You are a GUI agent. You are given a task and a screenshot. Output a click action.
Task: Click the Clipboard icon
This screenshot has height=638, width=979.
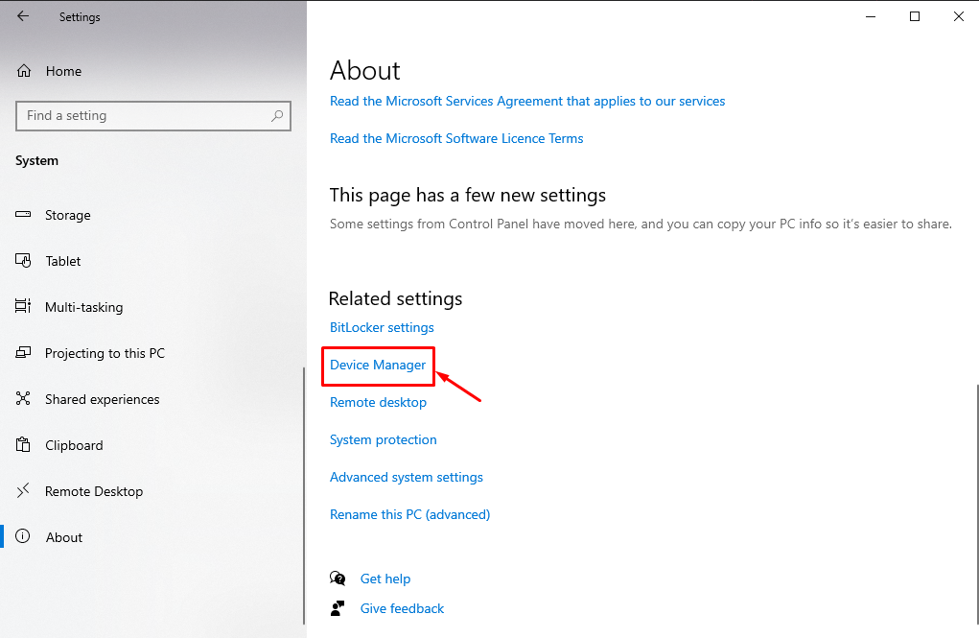point(23,444)
